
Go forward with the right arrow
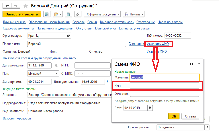coord(16,6)
